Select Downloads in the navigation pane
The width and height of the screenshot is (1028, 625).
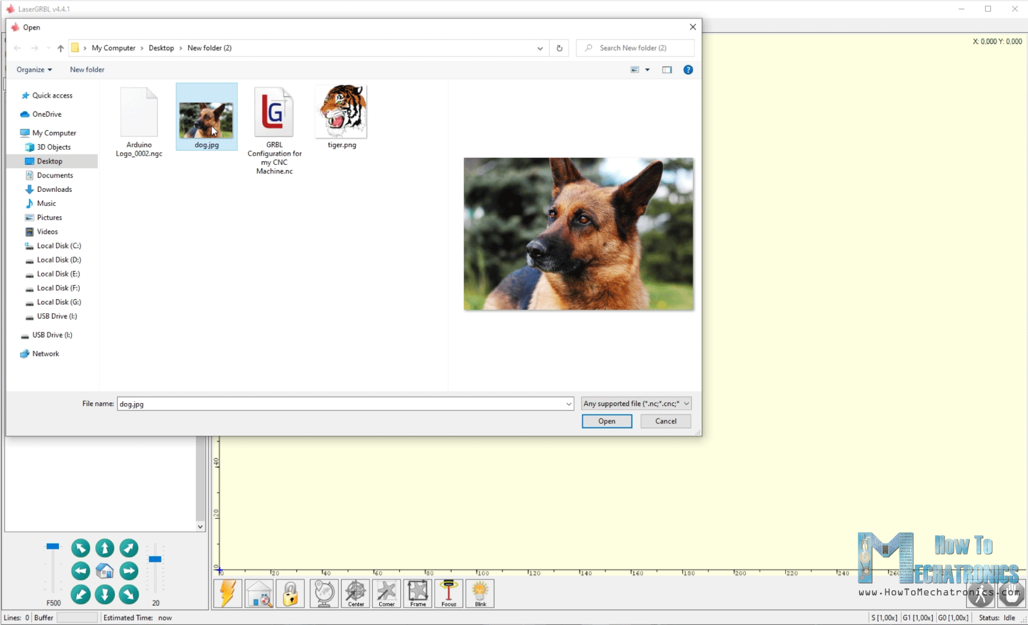tap(54, 189)
